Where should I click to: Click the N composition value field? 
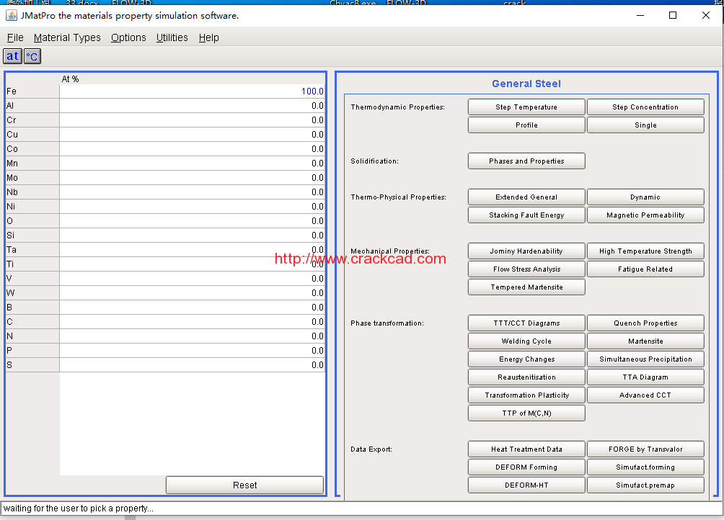pyautogui.click(x=192, y=336)
